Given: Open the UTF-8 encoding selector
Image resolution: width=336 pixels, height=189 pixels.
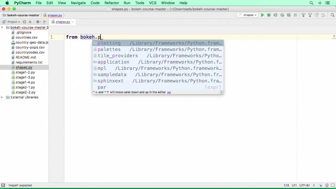Looking at the screenshot, I should [x=306, y=185].
